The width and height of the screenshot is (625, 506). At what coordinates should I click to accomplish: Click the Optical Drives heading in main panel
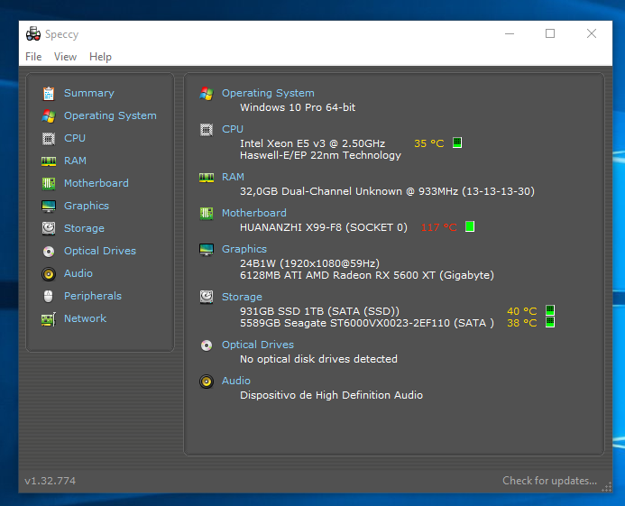pos(258,345)
